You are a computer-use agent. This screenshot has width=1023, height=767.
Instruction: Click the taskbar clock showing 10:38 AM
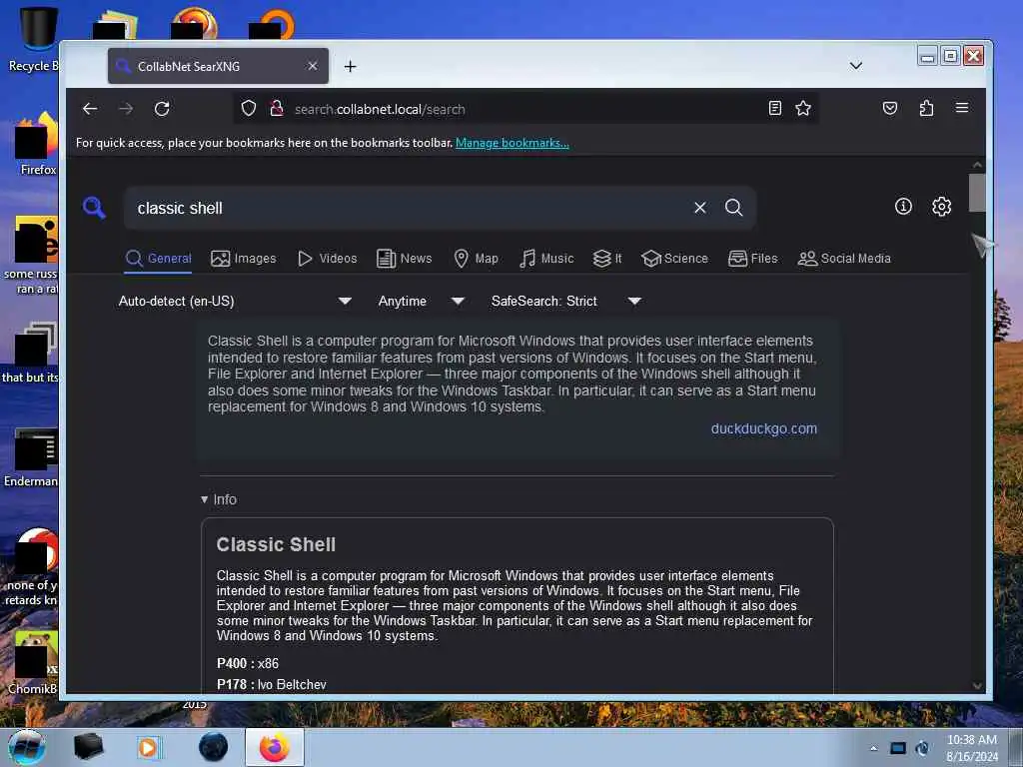click(971, 748)
